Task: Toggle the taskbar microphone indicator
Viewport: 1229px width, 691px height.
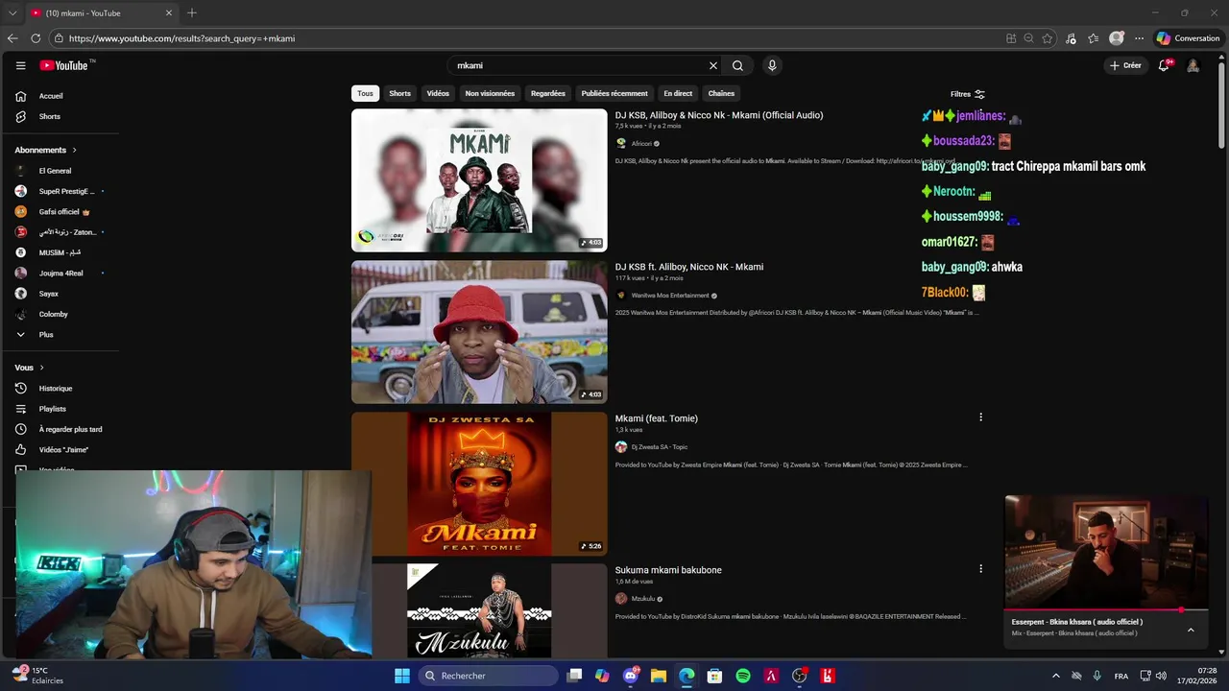Action: 1096,676
